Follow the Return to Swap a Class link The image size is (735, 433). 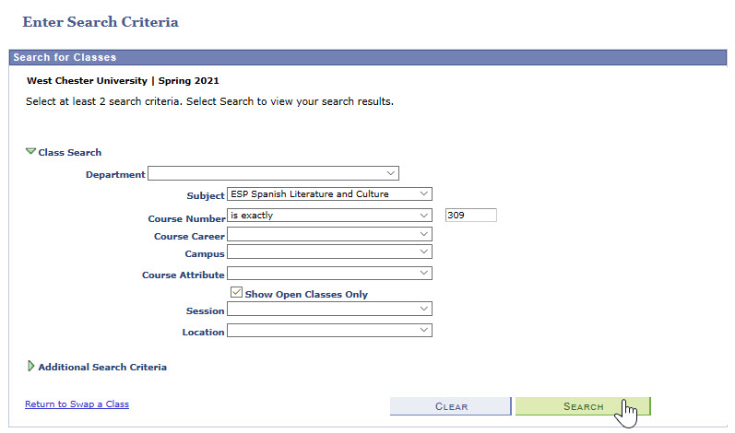pyautogui.click(x=77, y=404)
